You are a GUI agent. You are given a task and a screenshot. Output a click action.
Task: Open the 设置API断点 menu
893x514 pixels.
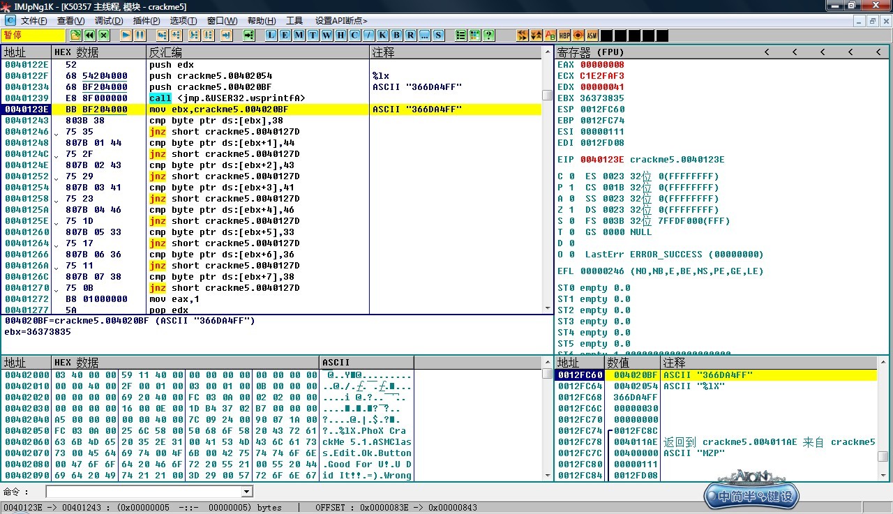click(341, 21)
